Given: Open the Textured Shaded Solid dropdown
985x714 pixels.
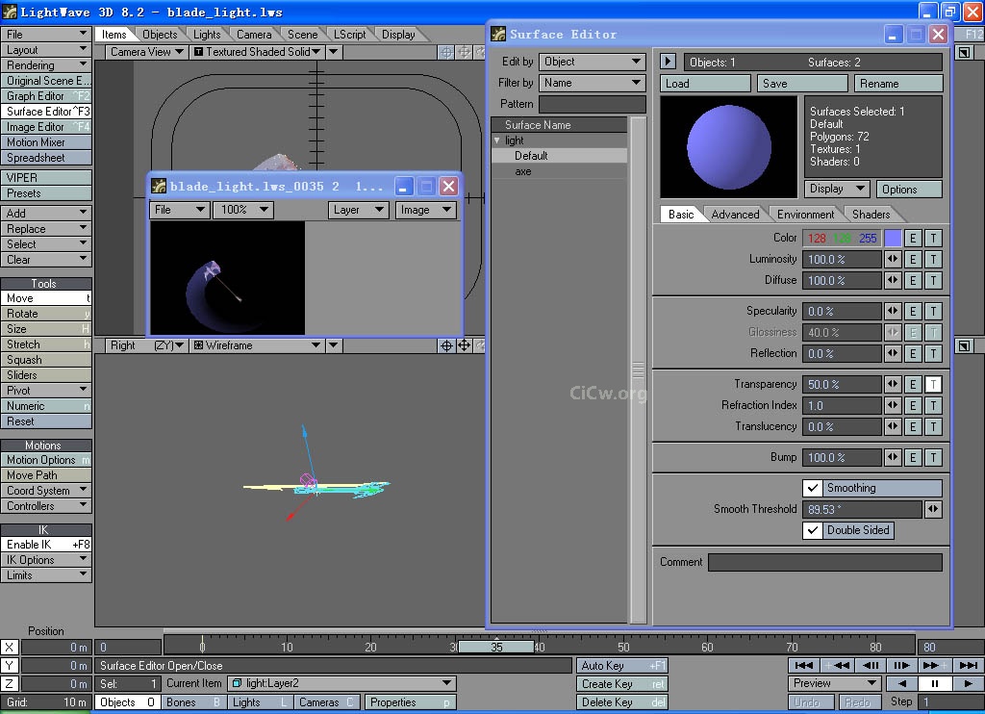Looking at the screenshot, I should [258, 52].
